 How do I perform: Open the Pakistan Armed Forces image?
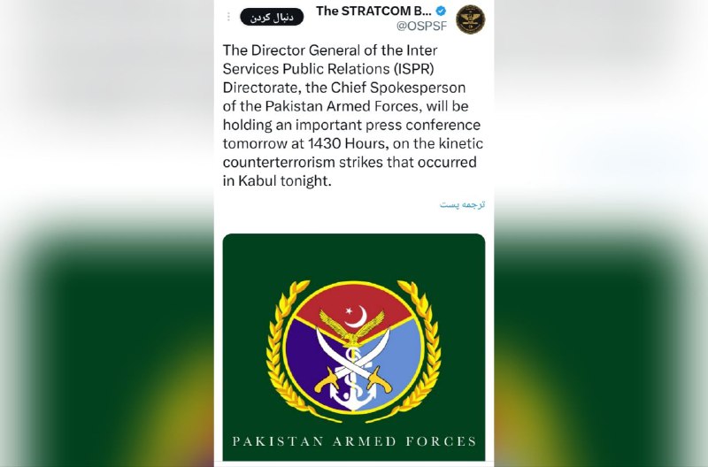[x=354, y=347]
